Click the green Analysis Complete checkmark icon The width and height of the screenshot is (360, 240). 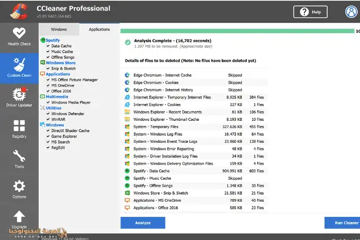tap(128, 42)
